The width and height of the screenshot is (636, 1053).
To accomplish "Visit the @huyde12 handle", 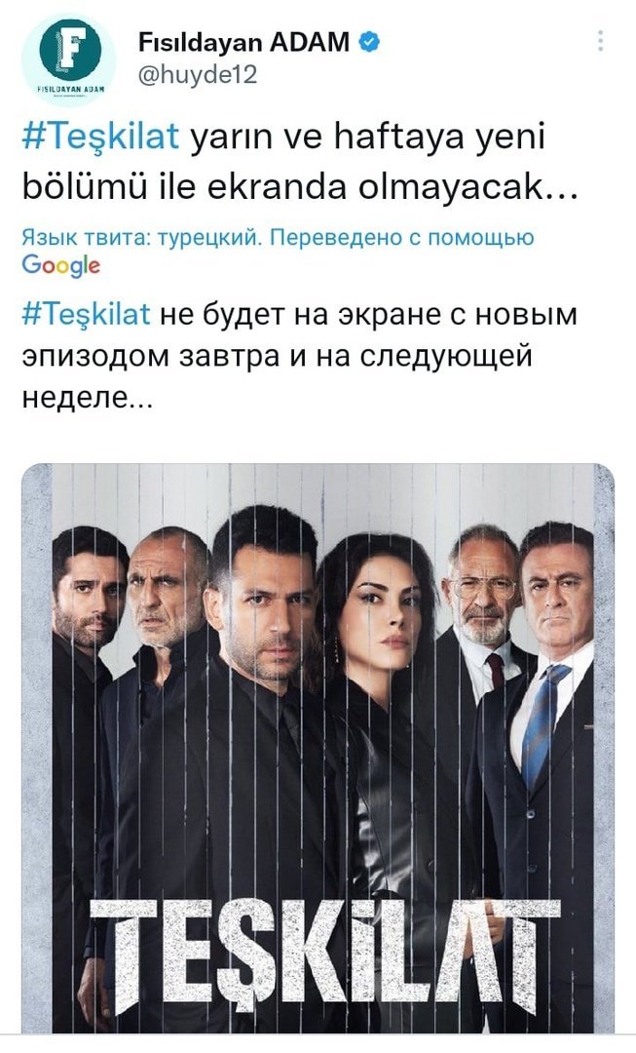I will 198,74.
